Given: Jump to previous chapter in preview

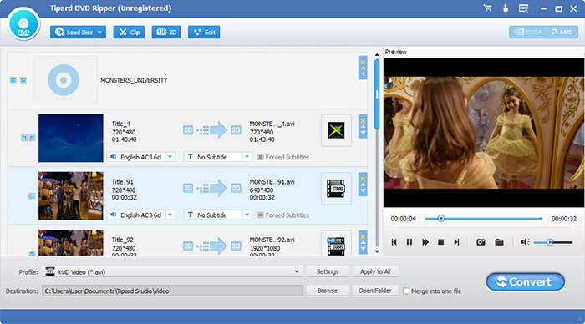Looking at the screenshot, I should click(x=394, y=242).
